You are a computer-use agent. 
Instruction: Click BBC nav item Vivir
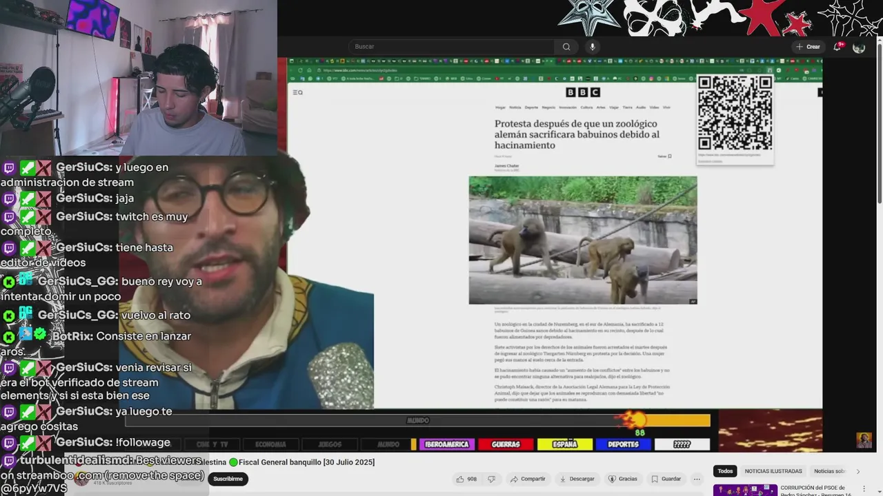(666, 107)
